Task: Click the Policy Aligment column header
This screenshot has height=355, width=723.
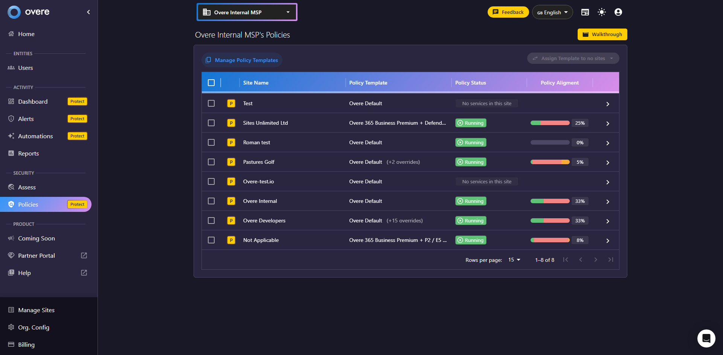Action: [x=560, y=83]
